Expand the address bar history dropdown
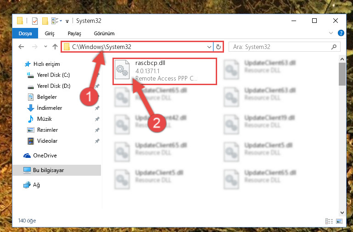Viewport: 353px width, 232px height. 209,47
